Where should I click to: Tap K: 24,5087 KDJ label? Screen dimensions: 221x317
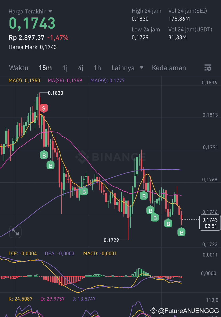[x=20, y=299]
